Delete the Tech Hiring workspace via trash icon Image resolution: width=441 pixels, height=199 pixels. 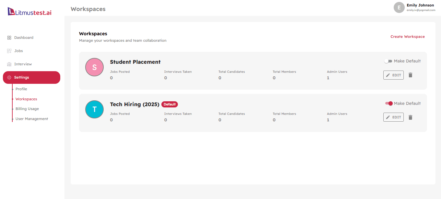click(411, 117)
